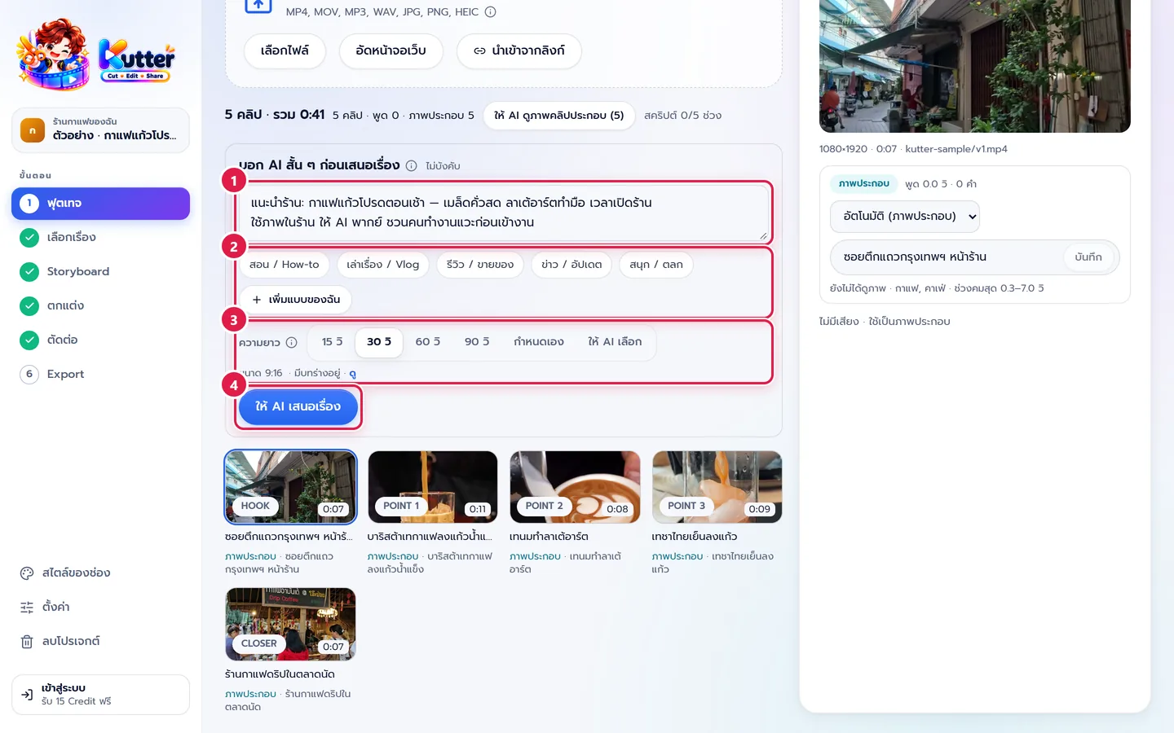Click the step 1 circle beside พูดเทอะ

29,204
